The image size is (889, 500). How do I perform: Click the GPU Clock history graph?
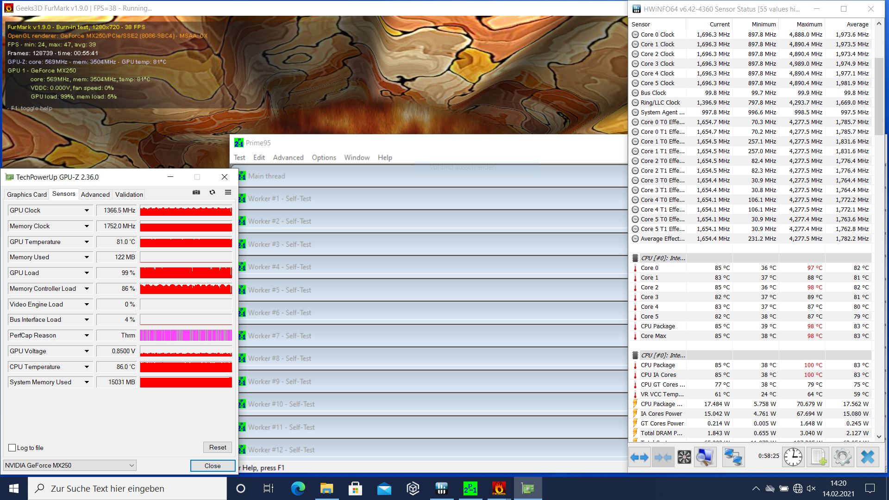tap(186, 210)
